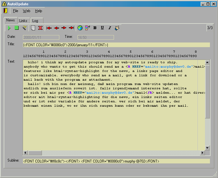Apply bold formatting with B icon
This screenshot has width=218, height=178.
click(x=95, y=28)
